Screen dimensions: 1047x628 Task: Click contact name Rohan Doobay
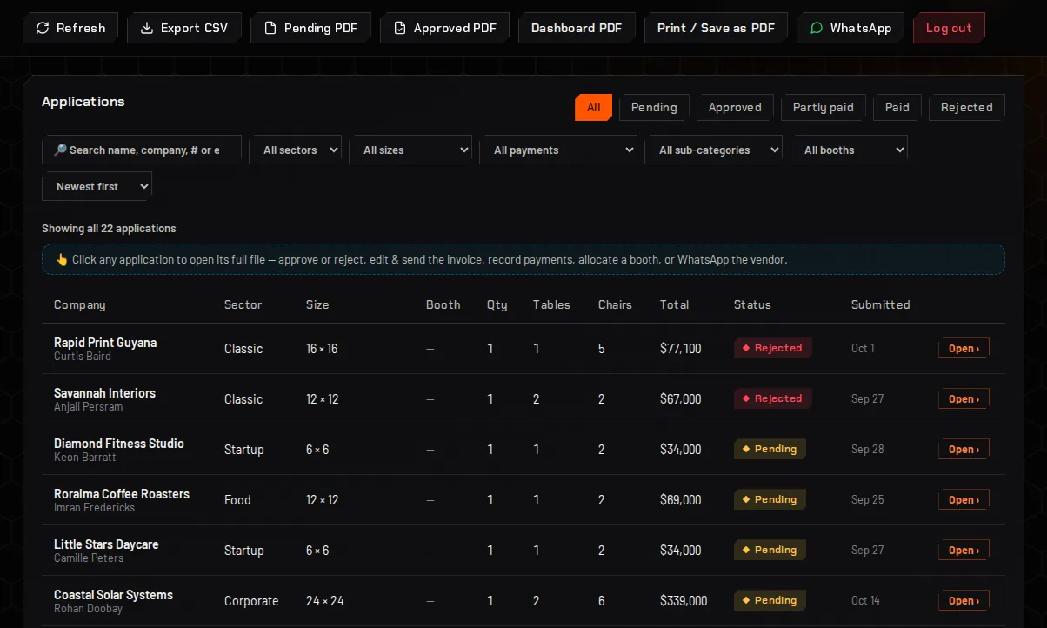[88, 609]
